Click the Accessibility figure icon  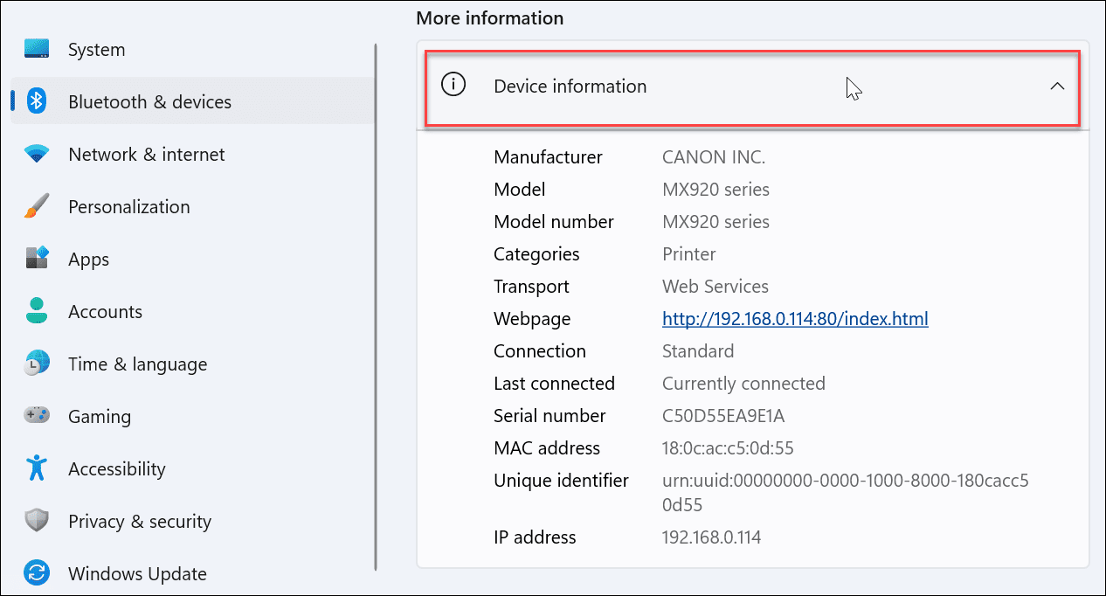[37, 469]
